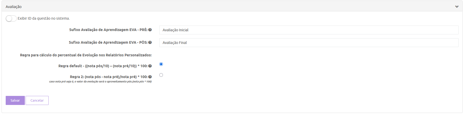Click the Avaliação panel header title
465x114 pixels.
[14, 7]
